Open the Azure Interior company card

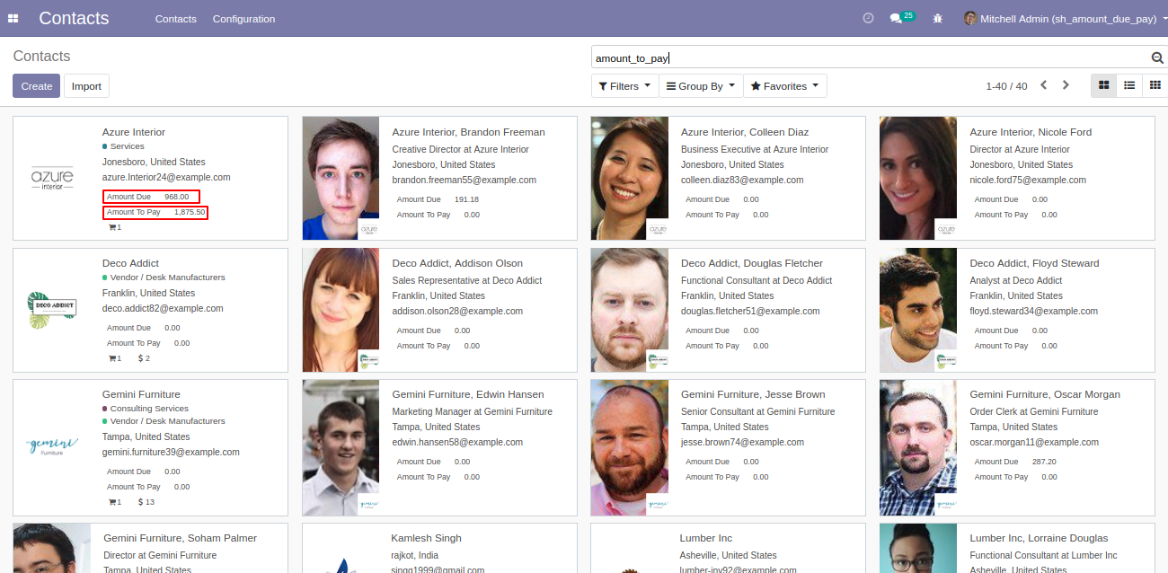click(x=150, y=178)
